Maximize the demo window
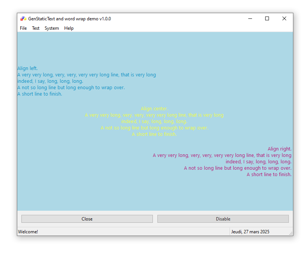Image resolution: width=308 pixels, height=254 pixels. tap(267, 19)
